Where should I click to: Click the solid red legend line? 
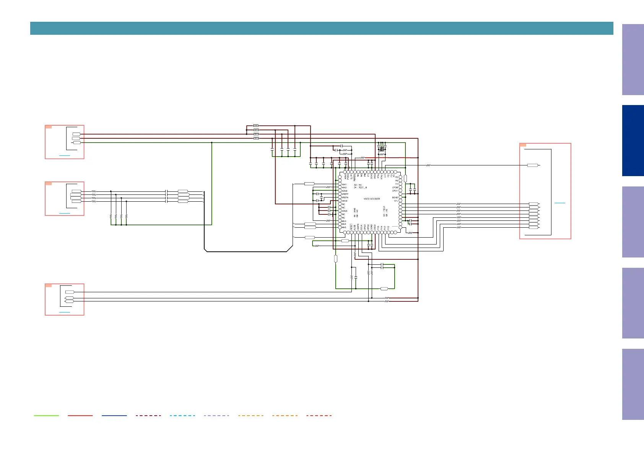80,415
